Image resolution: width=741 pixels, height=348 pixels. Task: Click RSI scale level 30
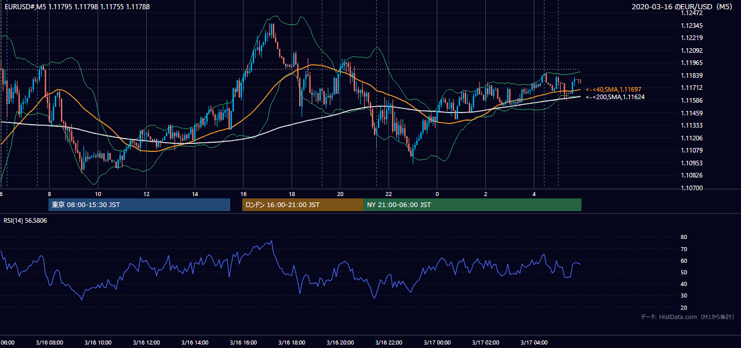click(684, 295)
